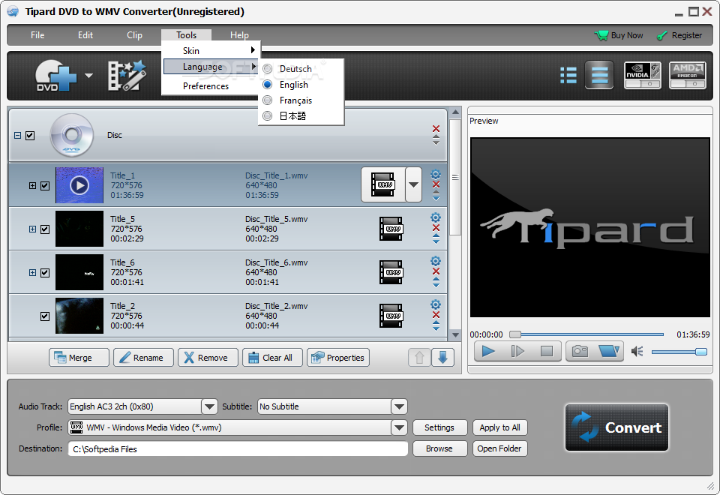Expand the Title_1 row

(x=32, y=185)
